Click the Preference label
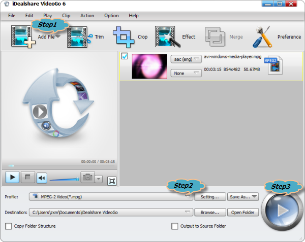 click(x=289, y=37)
